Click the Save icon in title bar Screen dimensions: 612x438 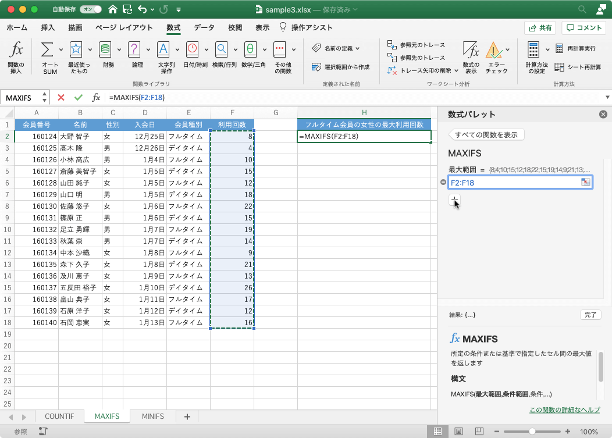pos(127,9)
